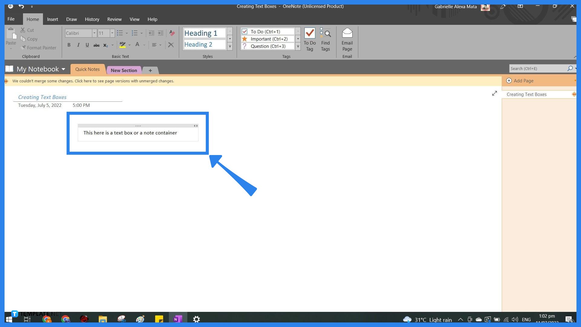Select the Strikethrough formatting icon
Viewport: 581px width, 327px height.
96,45
